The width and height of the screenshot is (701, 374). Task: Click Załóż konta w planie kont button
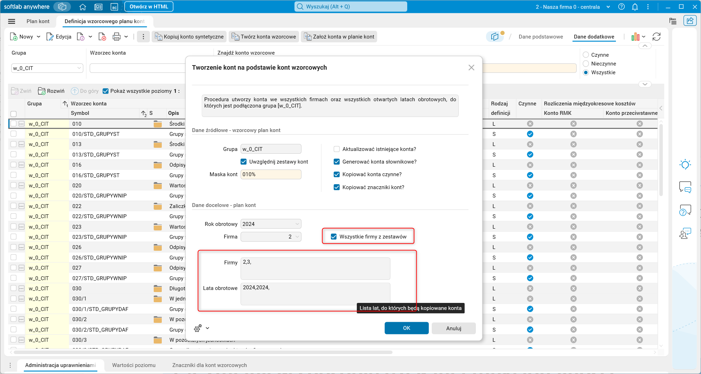tap(339, 37)
